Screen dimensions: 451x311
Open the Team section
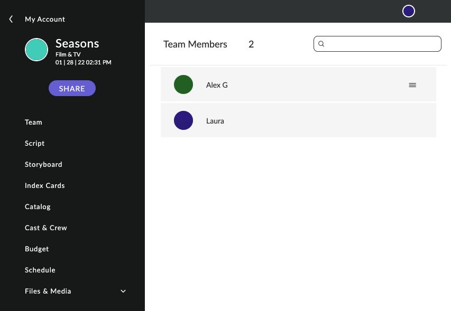pos(33,122)
